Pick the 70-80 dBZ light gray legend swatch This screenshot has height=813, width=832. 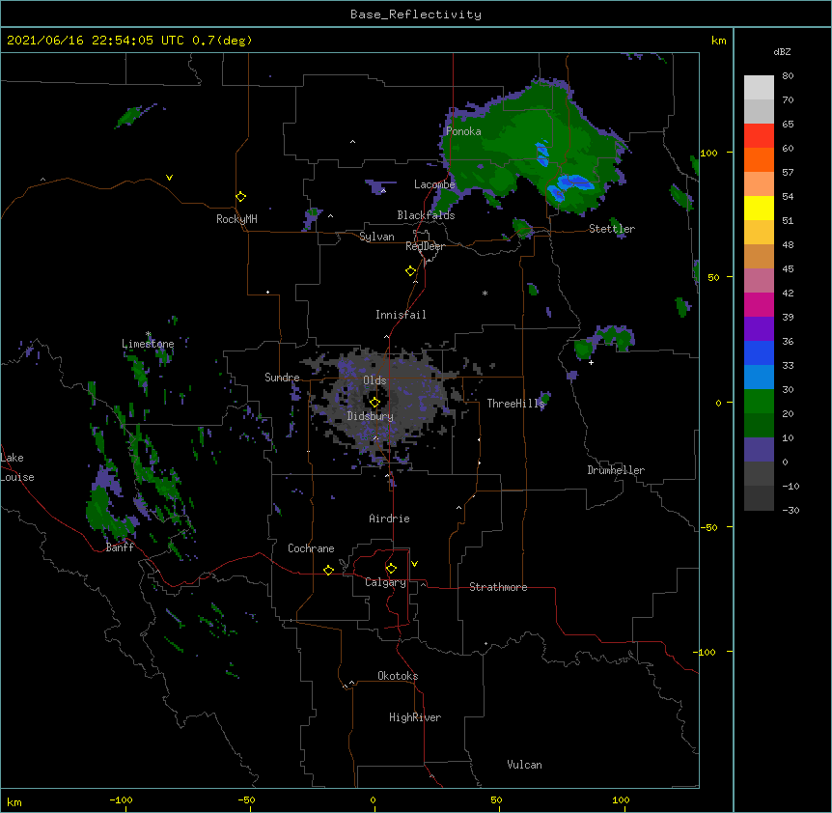pos(759,88)
